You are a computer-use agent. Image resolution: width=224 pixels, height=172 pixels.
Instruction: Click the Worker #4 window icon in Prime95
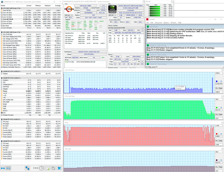point(148,64)
